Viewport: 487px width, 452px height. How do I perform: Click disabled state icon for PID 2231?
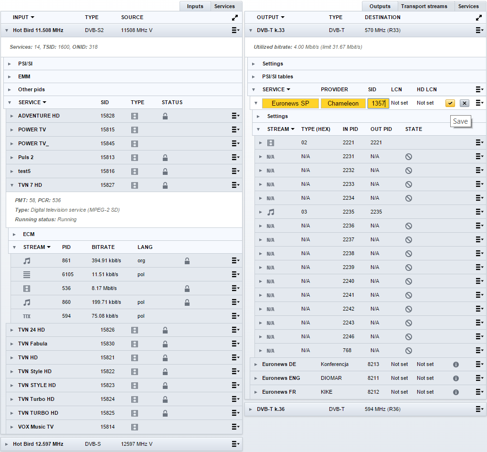coord(409,157)
